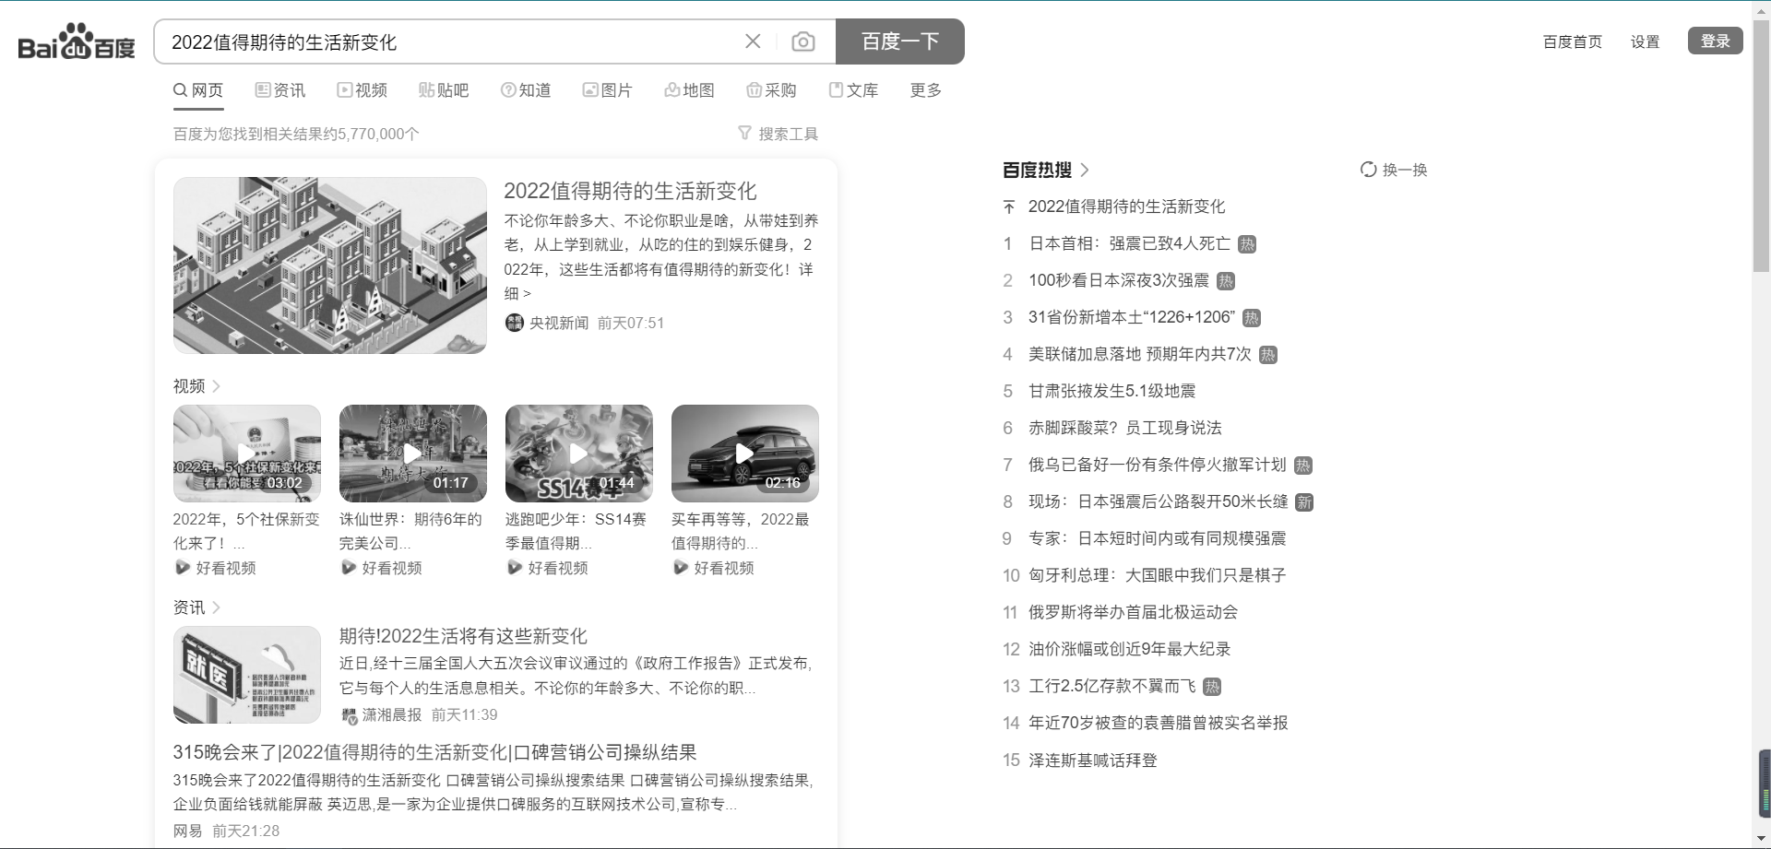Image resolution: width=1771 pixels, height=849 pixels.
Task: Open the 地图 tab
Action: 690,90
